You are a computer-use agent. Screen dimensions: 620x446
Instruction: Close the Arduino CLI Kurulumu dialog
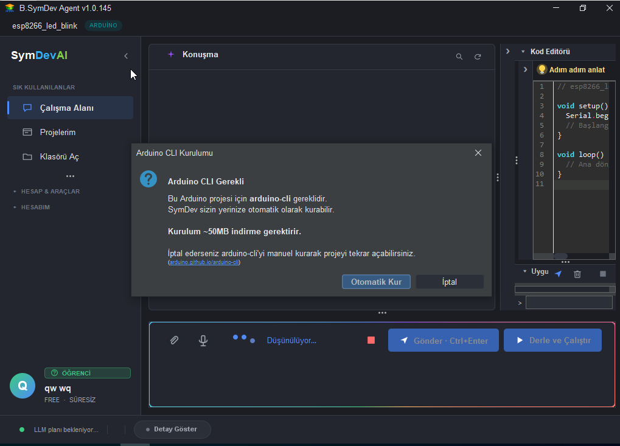coord(478,153)
